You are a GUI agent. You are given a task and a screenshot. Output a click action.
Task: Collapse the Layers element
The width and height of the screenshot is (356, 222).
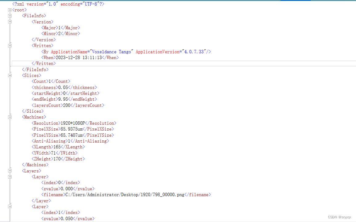pyautogui.click(x=10, y=171)
